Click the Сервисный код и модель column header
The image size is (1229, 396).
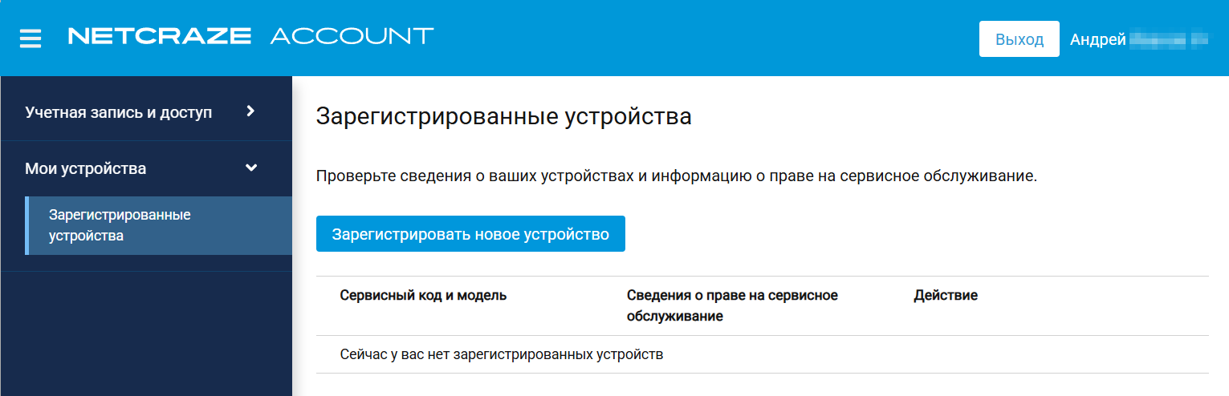423,296
